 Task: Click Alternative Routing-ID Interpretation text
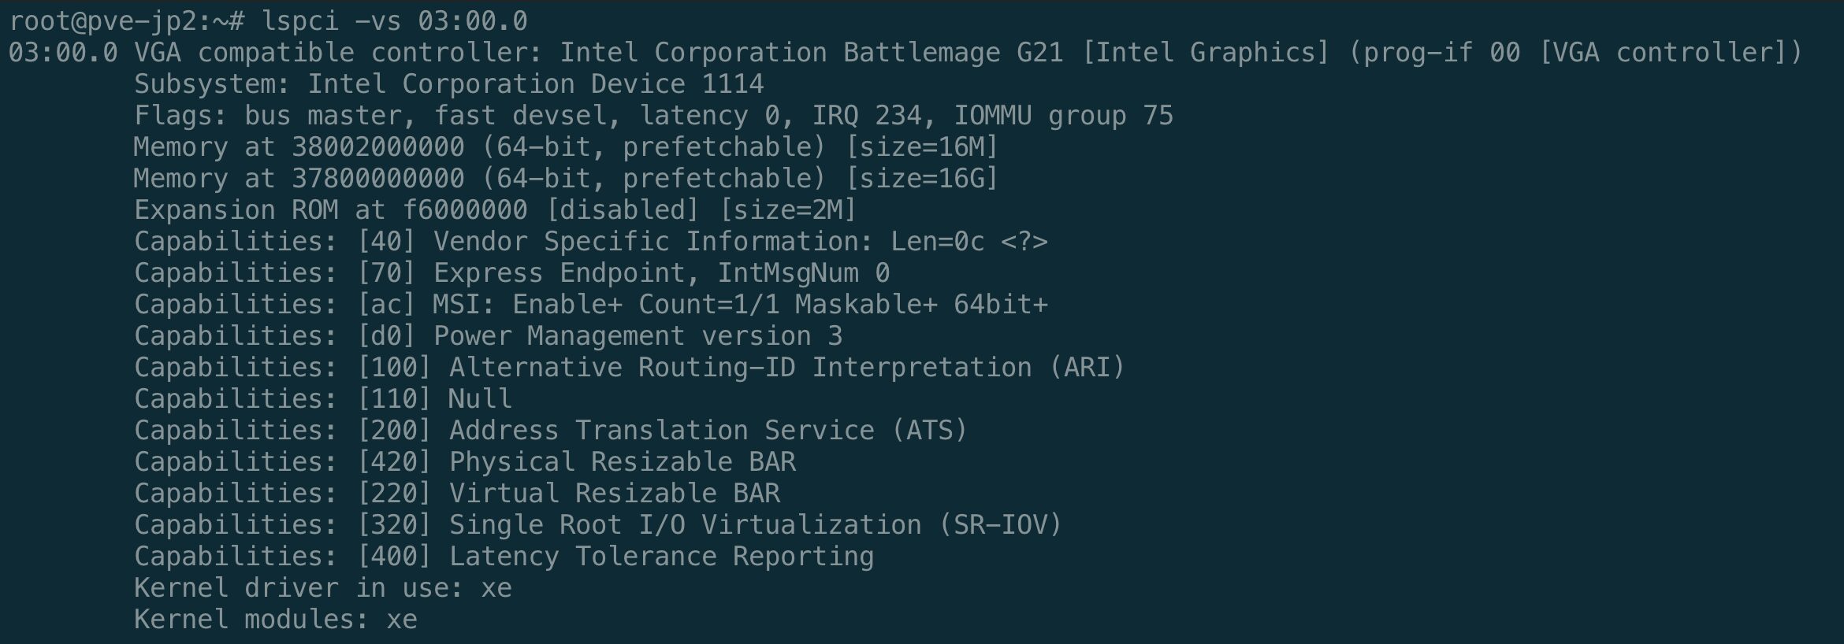pos(740,368)
